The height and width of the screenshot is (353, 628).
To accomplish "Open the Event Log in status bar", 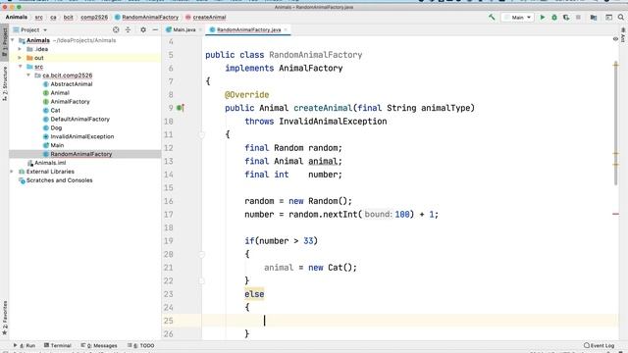I will pyautogui.click(x=600, y=345).
